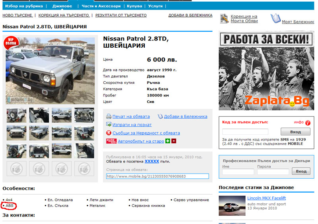
Task: Click Изпрати на познат link
Action: 132,125
